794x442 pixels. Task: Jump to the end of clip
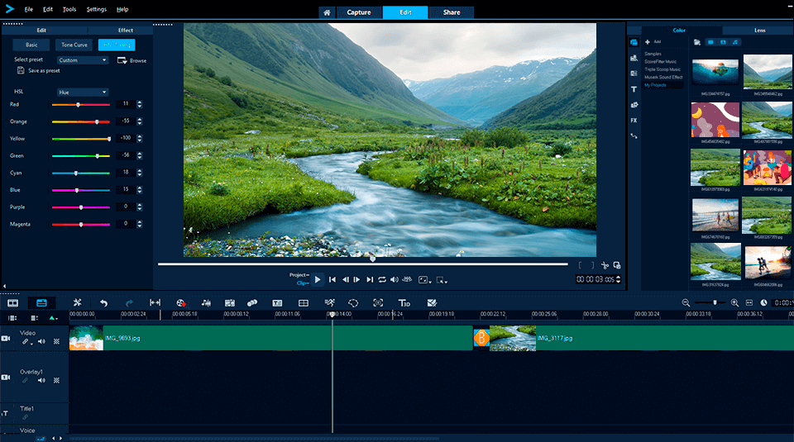click(370, 280)
